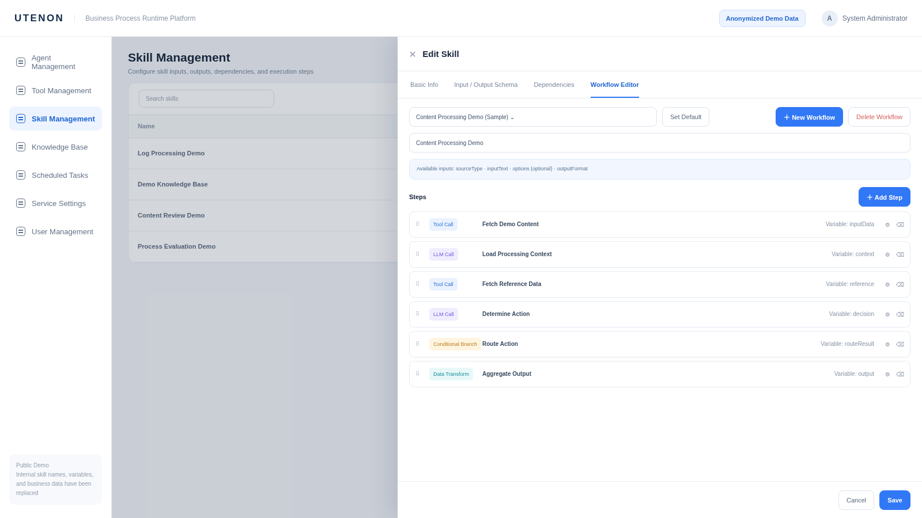Open the Dependencies tab
The image size is (922, 518).
554,85
